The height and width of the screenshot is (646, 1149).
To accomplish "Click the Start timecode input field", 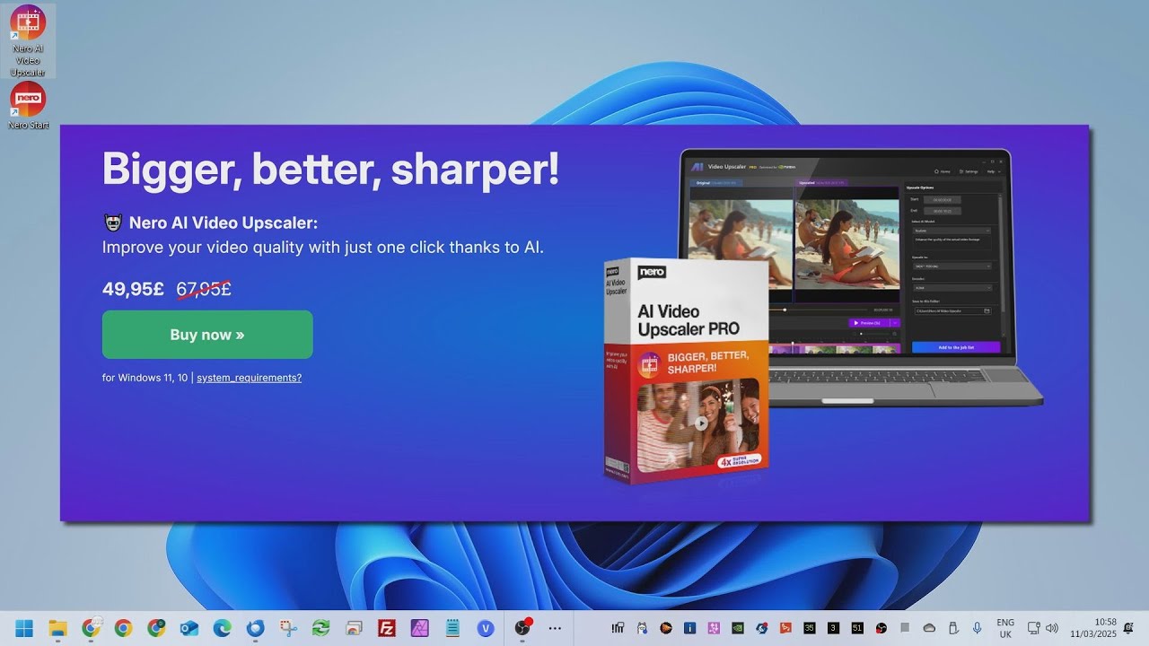I will (x=942, y=201).
